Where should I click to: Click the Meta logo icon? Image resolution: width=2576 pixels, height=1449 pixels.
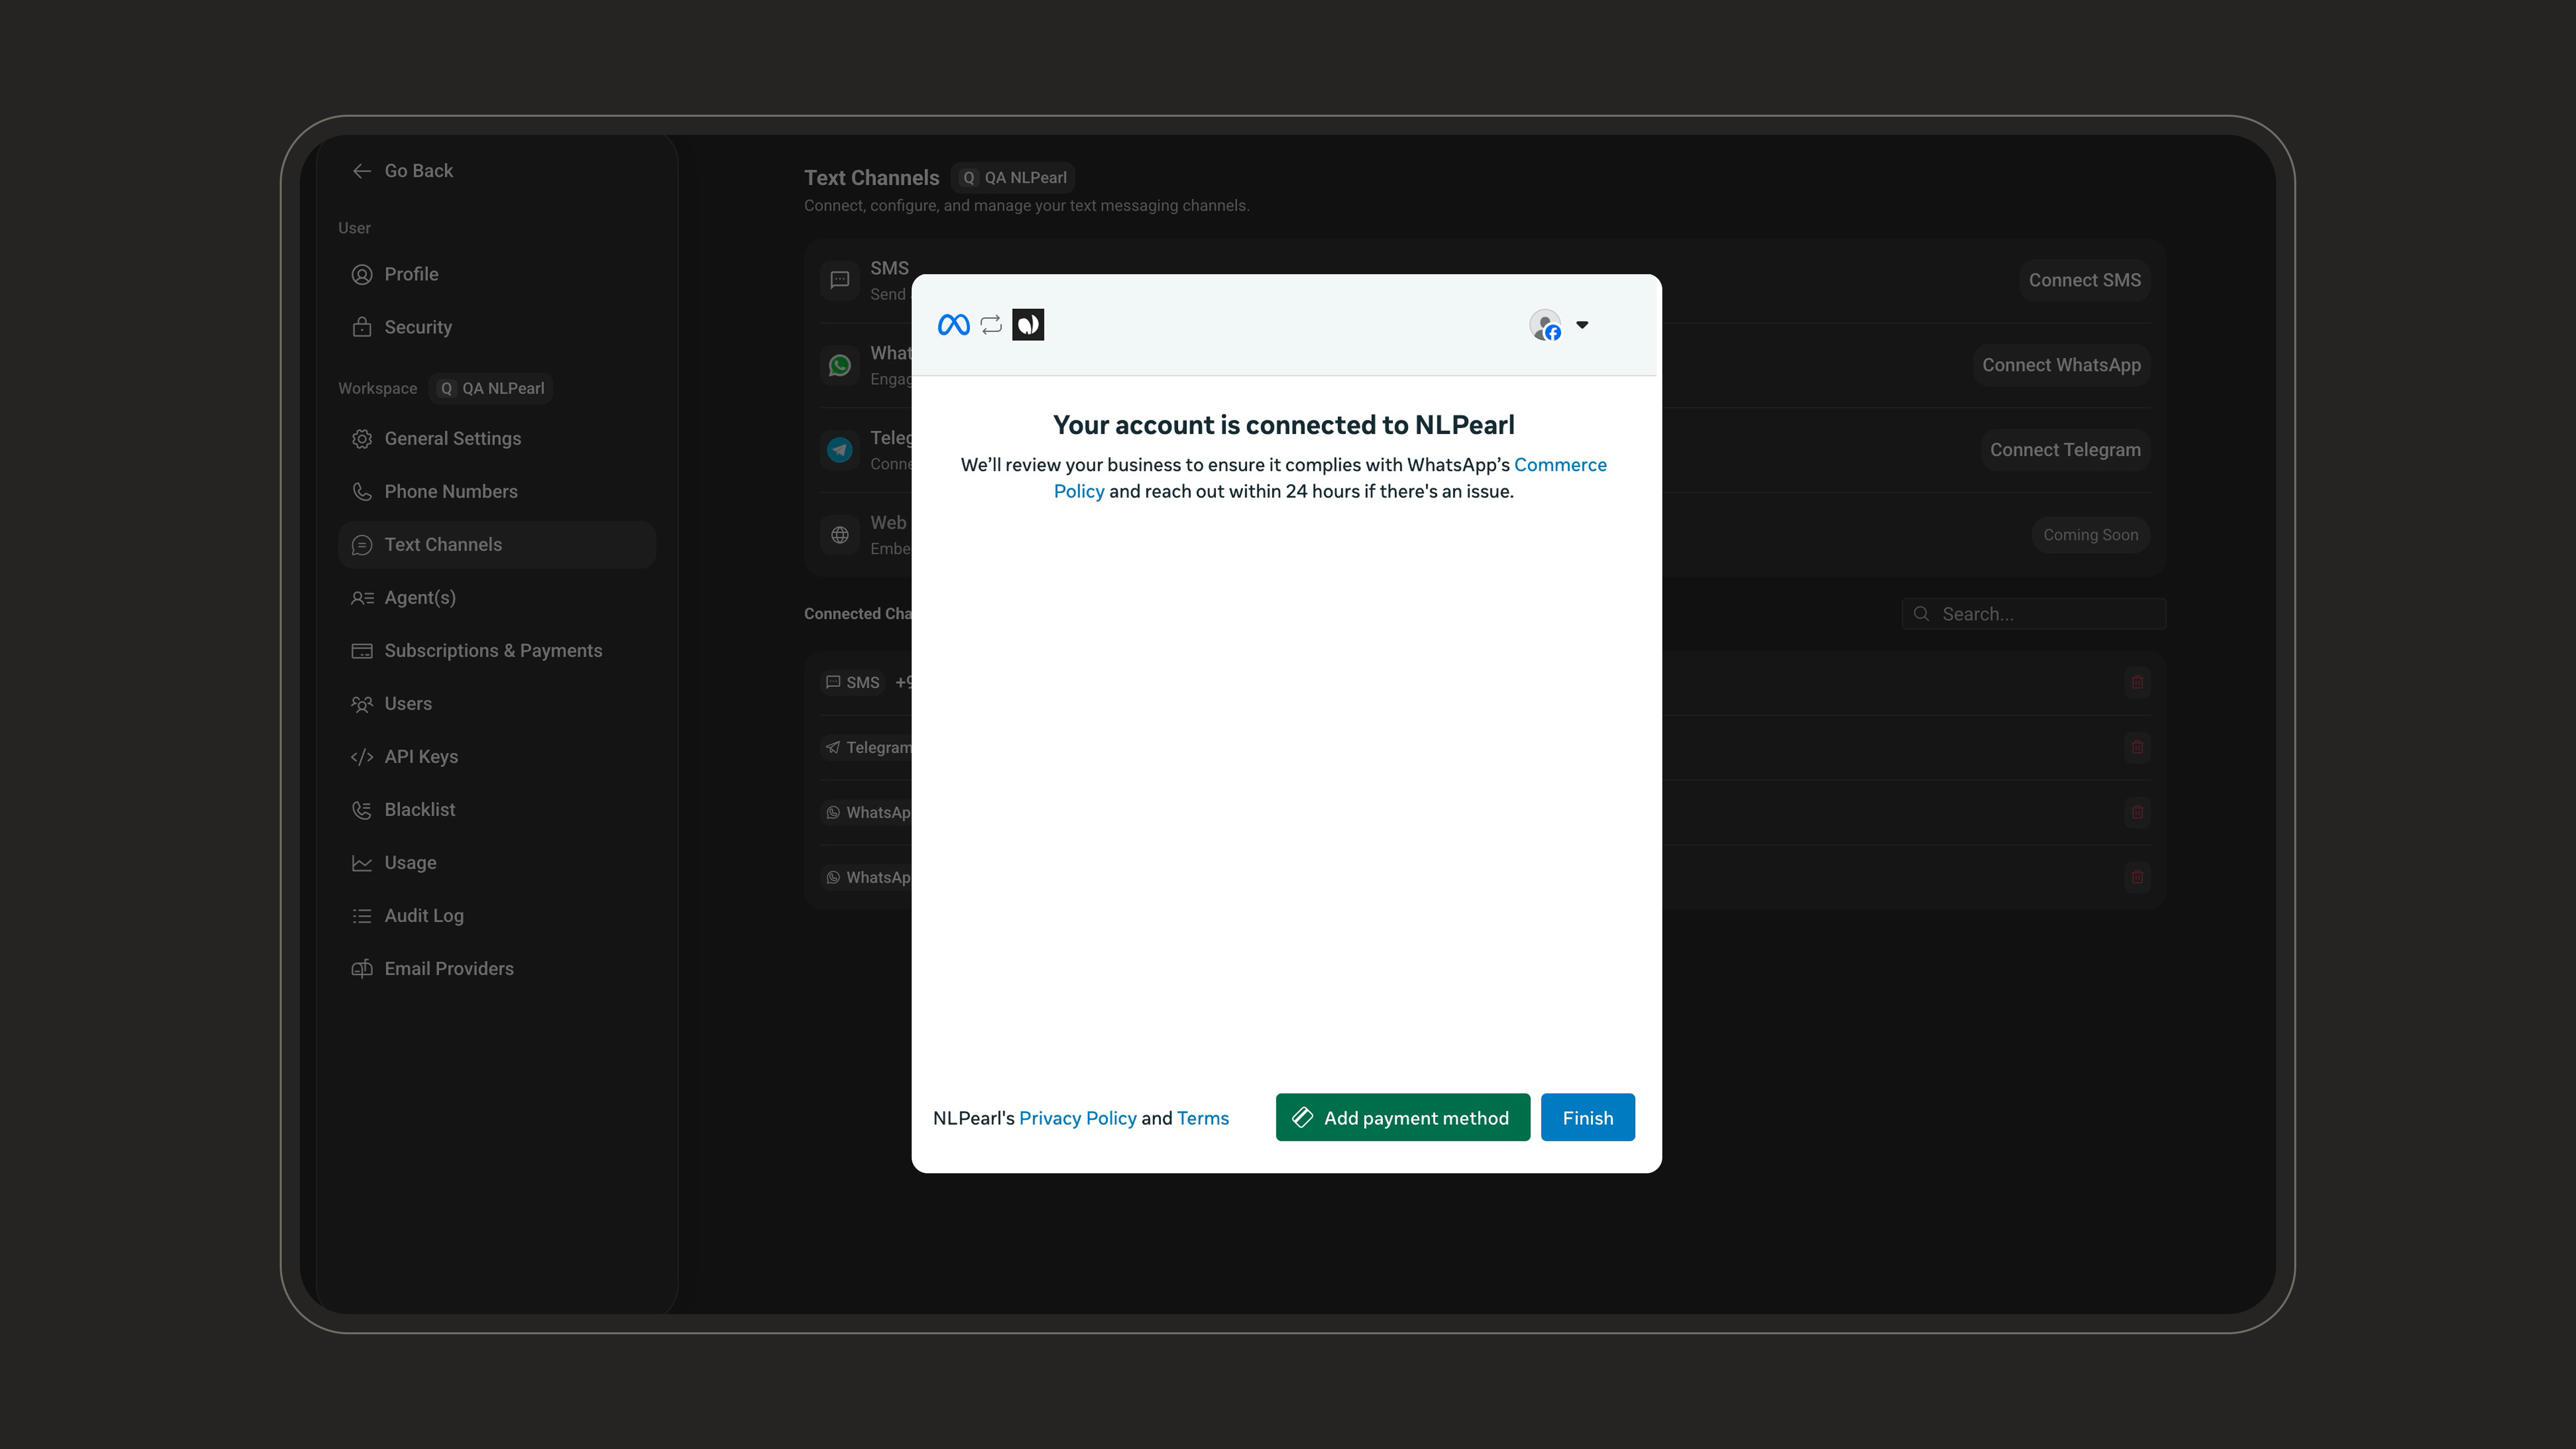point(953,325)
